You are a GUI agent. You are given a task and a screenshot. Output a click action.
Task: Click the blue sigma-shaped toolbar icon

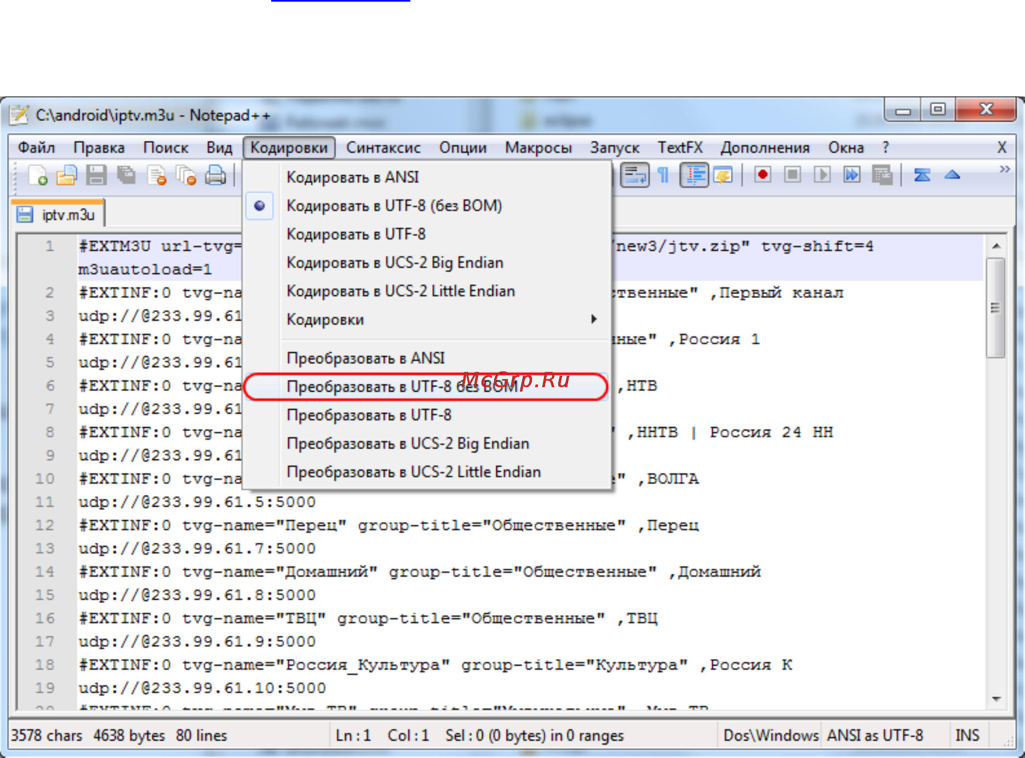click(x=922, y=175)
